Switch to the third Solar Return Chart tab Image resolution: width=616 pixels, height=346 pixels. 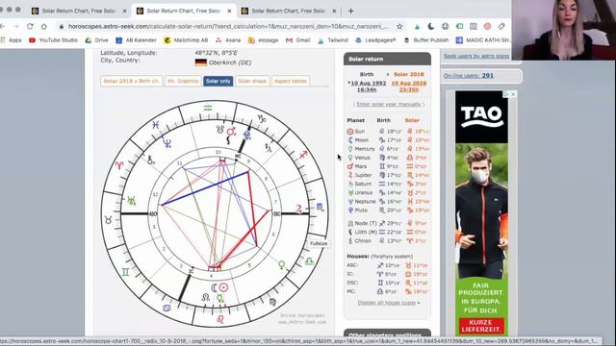(x=289, y=11)
